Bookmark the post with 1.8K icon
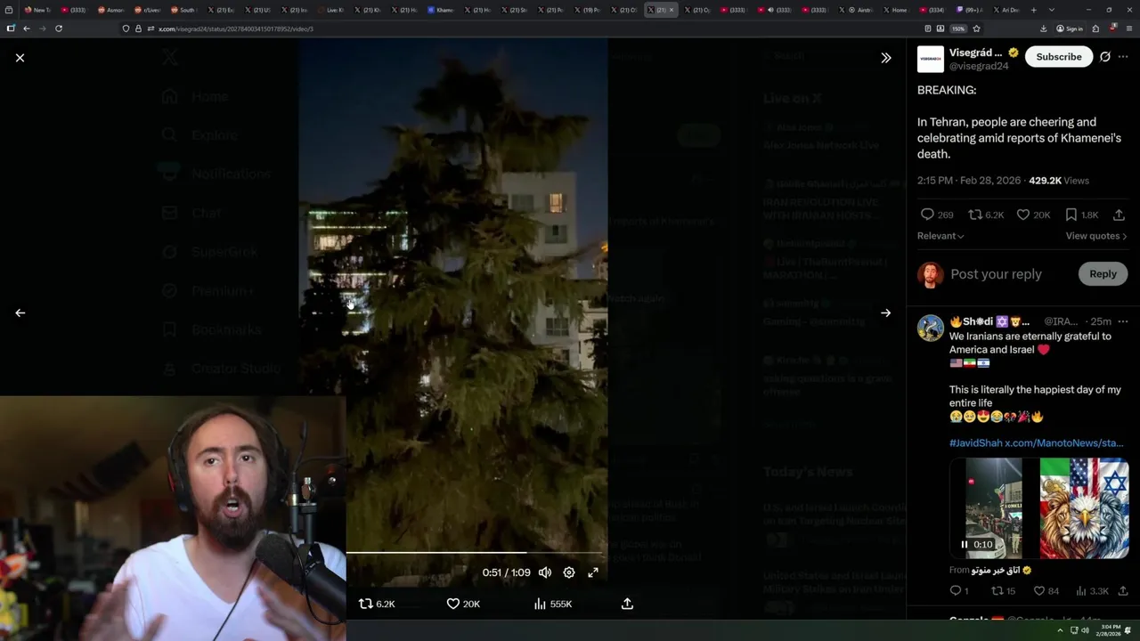This screenshot has width=1140, height=641. coord(1081,215)
